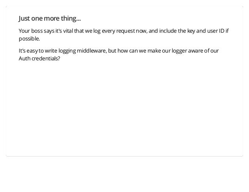Click the word 'vital' in first paragraph

68,31
